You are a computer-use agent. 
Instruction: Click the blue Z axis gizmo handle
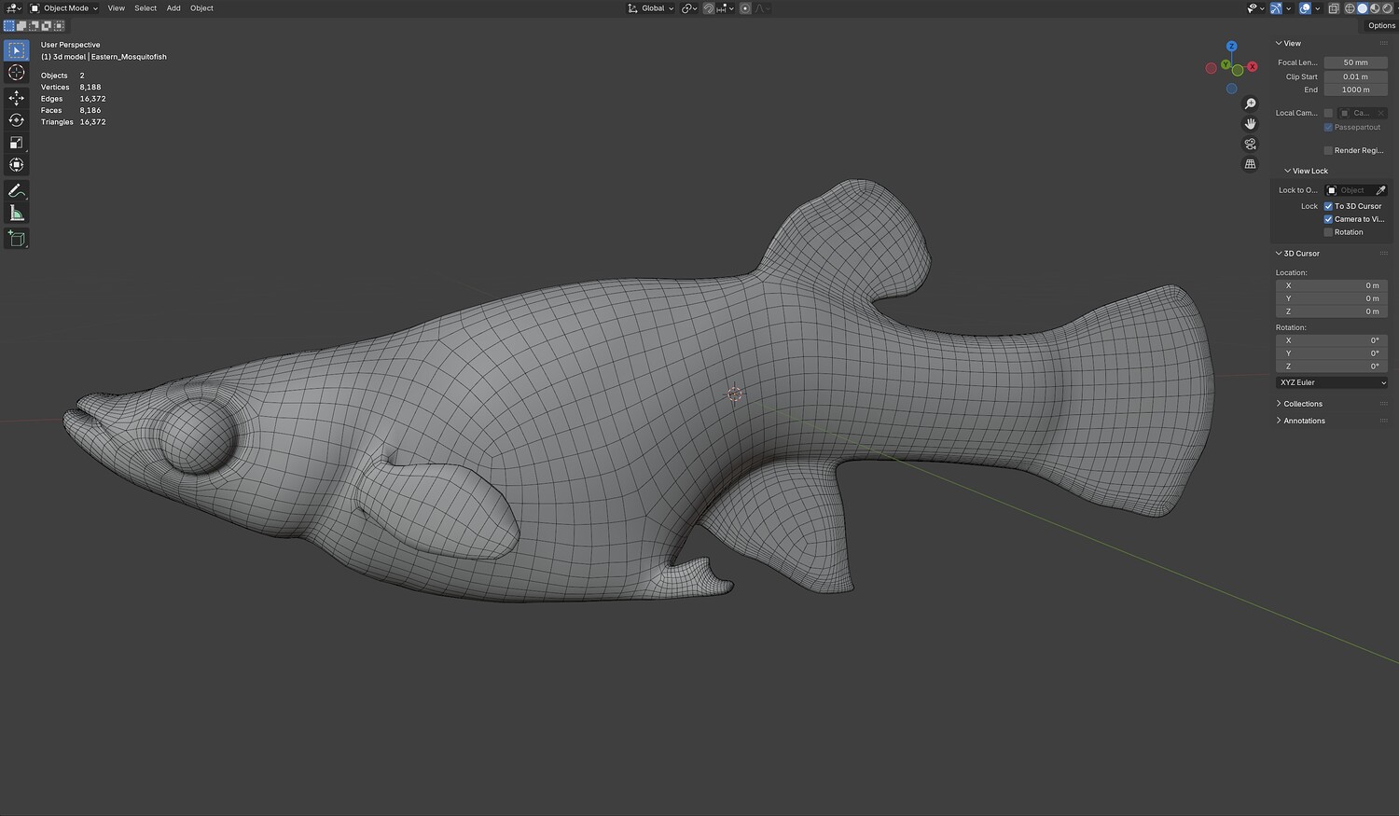coord(1231,46)
